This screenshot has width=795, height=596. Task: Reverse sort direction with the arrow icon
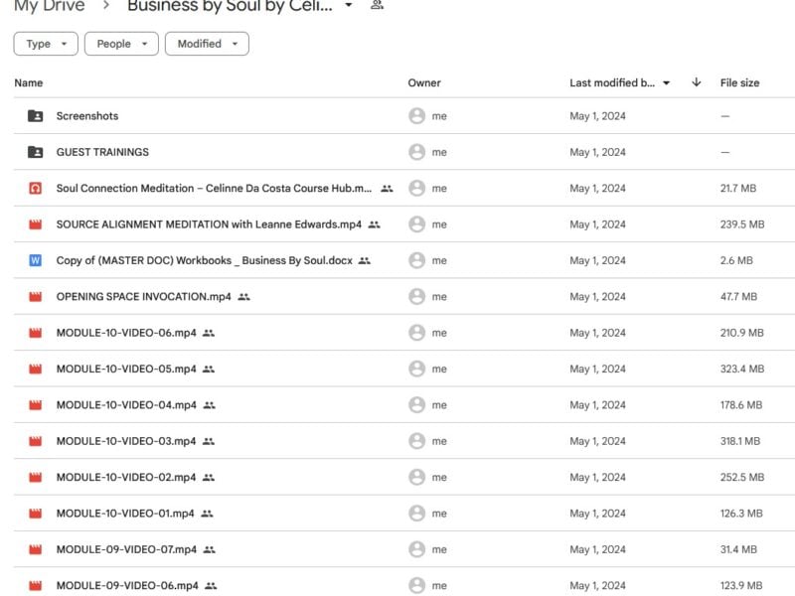697,82
